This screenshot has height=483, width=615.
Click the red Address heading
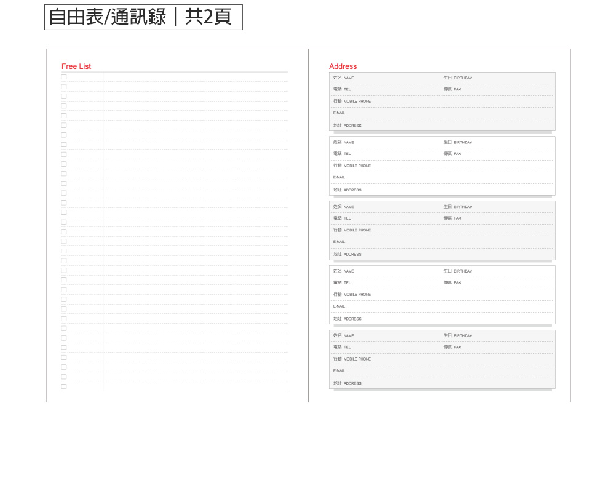pyautogui.click(x=343, y=66)
